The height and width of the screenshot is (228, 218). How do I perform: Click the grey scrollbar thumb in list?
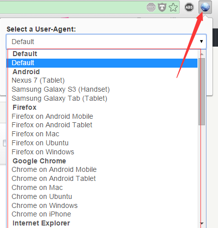click(202, 92)
